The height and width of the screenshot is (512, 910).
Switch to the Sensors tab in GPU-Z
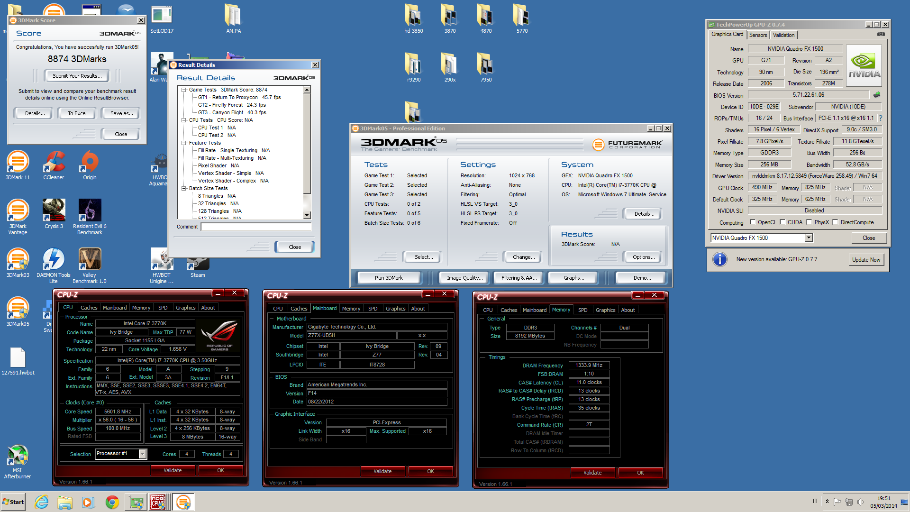[x=758, y=35]
